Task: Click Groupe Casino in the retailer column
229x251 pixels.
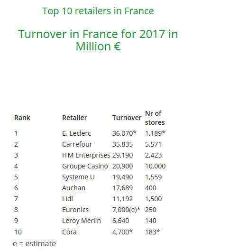Action: pos(85,166)
